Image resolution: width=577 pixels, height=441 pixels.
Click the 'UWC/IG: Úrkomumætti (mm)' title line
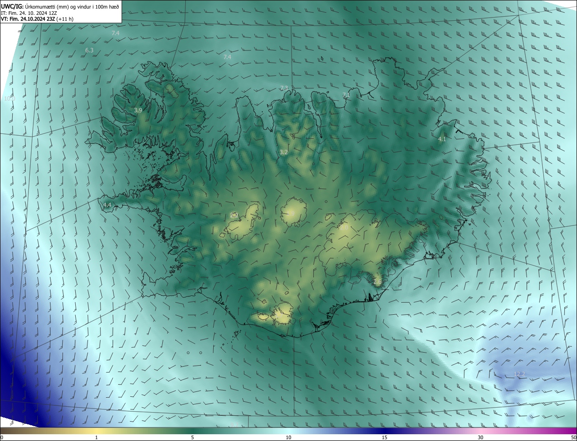[x=60, y=6]
